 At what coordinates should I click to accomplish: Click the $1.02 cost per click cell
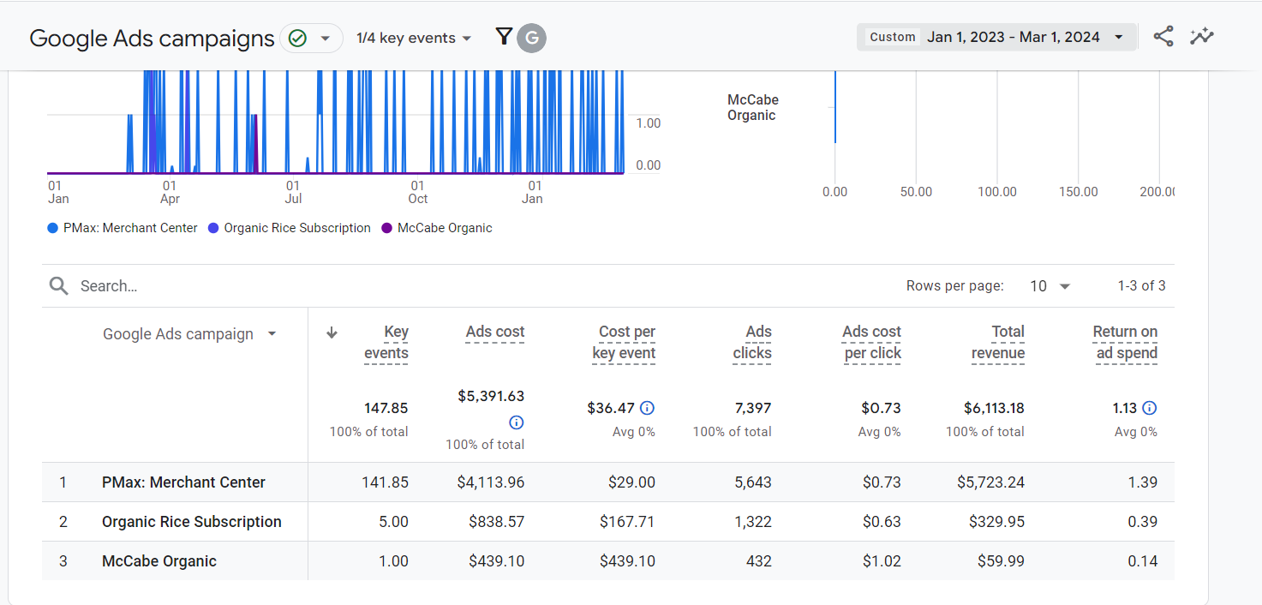[x=882, y=561]
